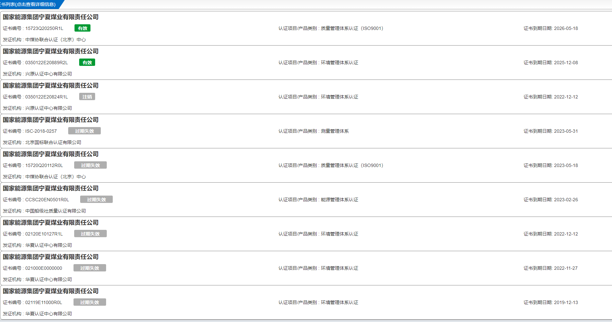612x322 pixels.
Task: Select the 测量管理体系 certification category text
Action: coord(335,131)
